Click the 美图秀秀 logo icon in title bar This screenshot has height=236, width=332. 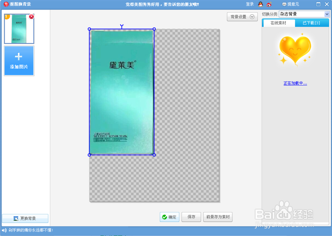pos(6,4)
